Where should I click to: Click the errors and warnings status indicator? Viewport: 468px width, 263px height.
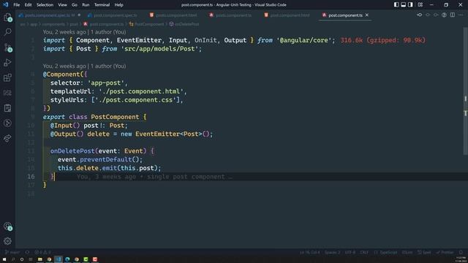click(x=42, y=252)
